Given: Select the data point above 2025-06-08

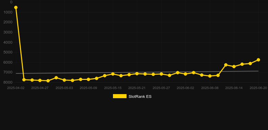Looking at the screenshot, I should 210,76.
